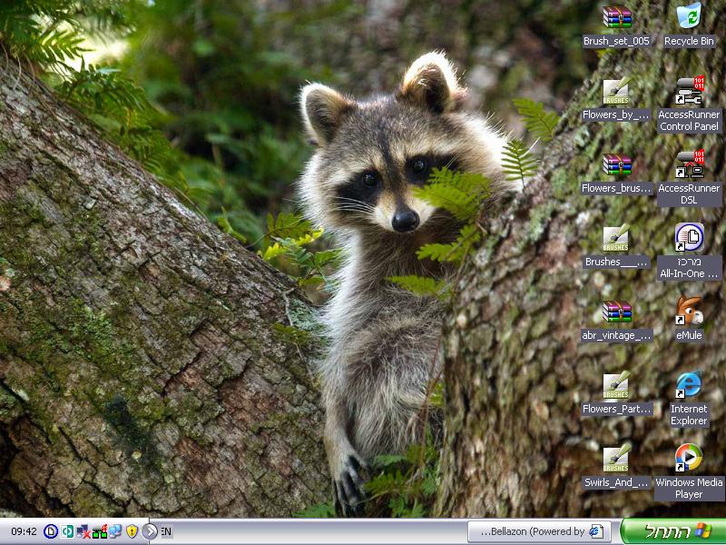Select the Windows Media Player shortcut
726x545 pixels.
689,459
